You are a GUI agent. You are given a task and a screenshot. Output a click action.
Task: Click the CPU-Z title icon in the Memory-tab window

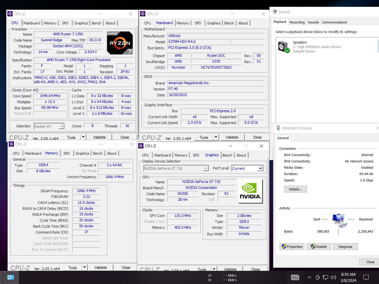click(11, 144)
